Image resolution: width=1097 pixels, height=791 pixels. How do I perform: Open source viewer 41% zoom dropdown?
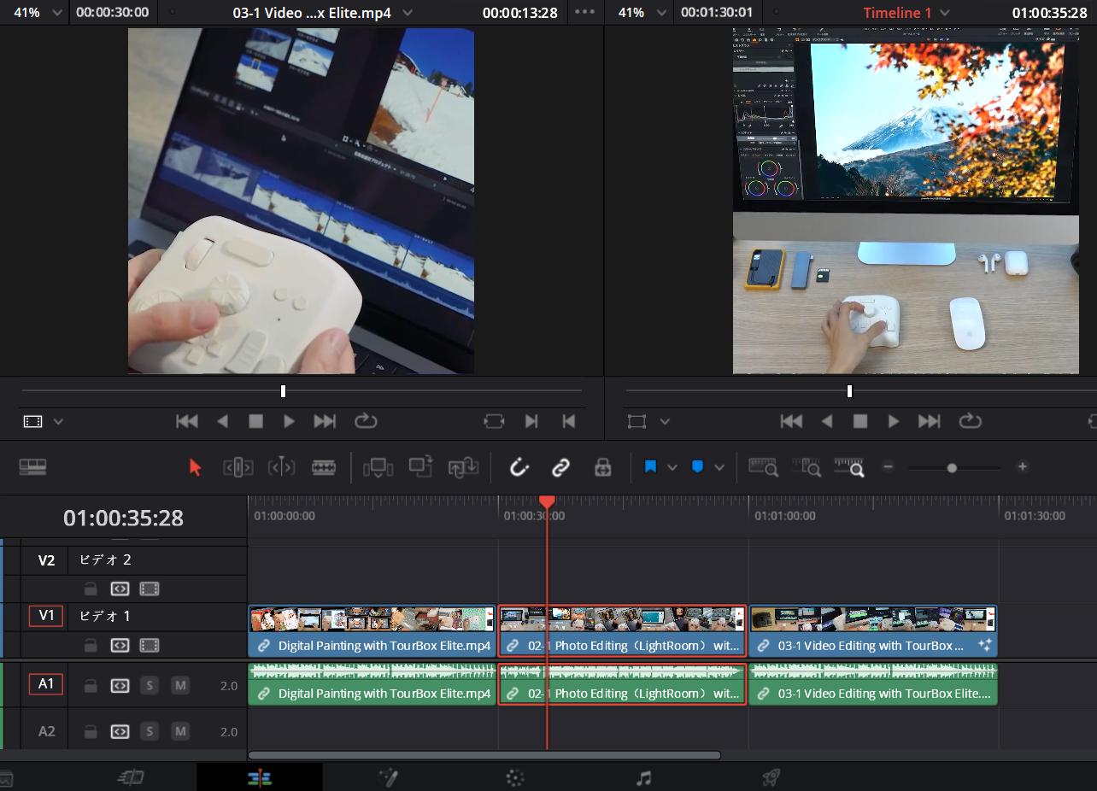[57, 13]
